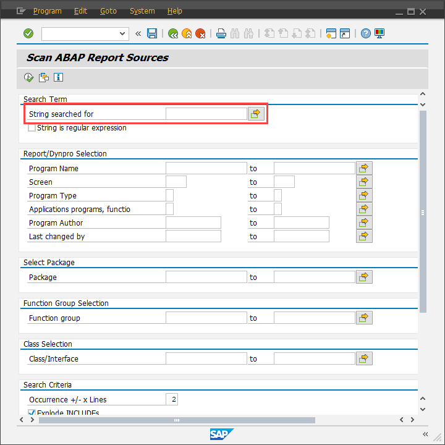The width and height of the screenshot is (445, 445).
Task: Click the Program Author from field
Action: 193,222
